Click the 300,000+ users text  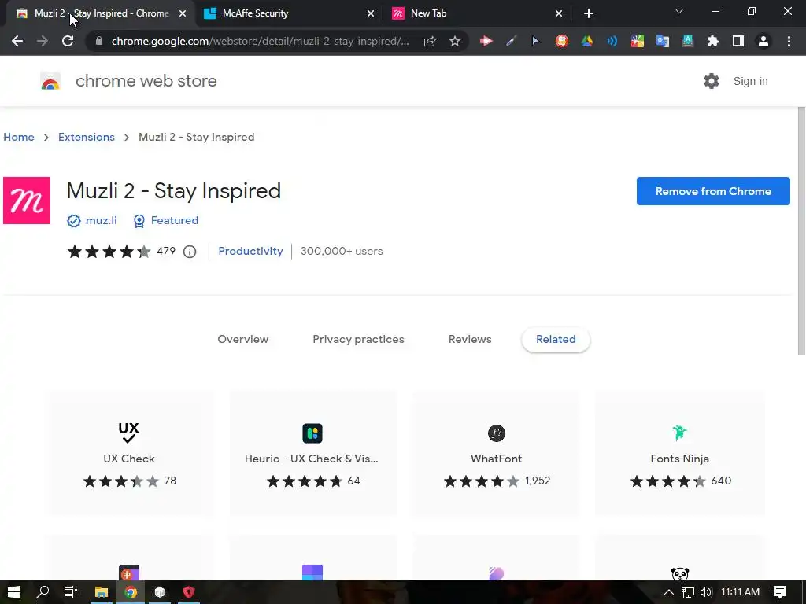click(x=342, y=251)
